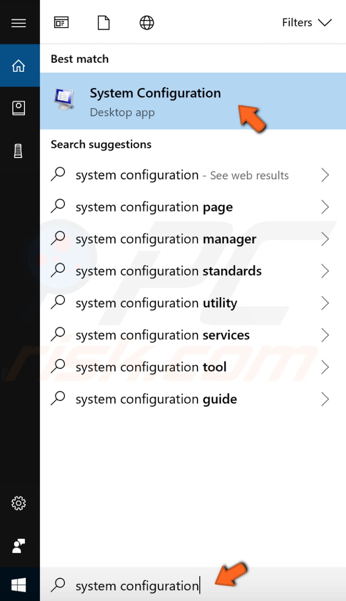Click the account/people icon in sidebar
This screenshot has height=601, width=346.
tap(19, 546)
